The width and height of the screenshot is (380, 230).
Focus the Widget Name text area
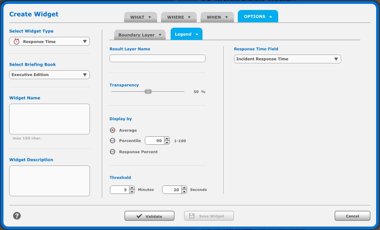click(50, 119)
